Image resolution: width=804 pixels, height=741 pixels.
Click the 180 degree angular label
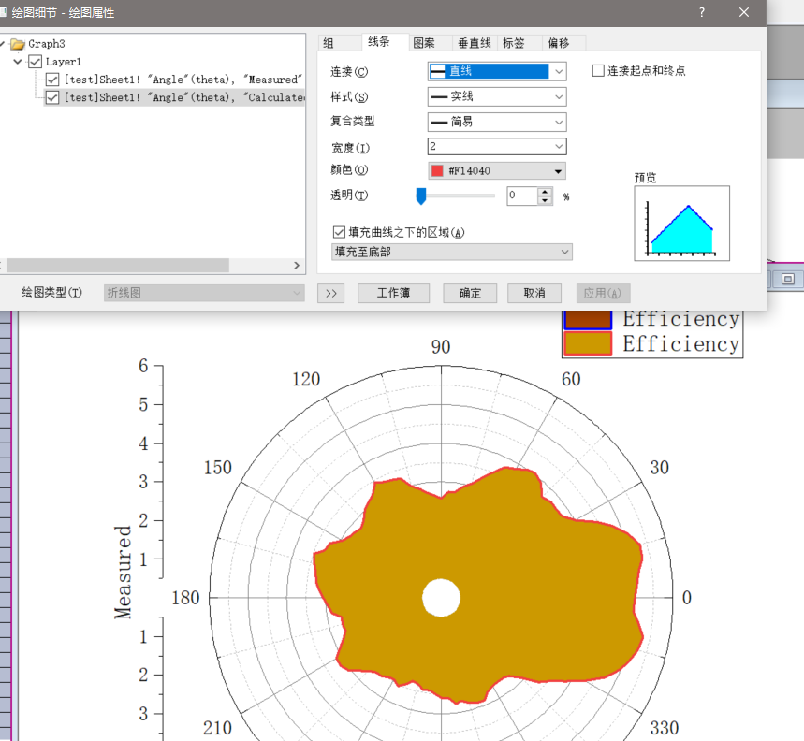click(185, 598)
